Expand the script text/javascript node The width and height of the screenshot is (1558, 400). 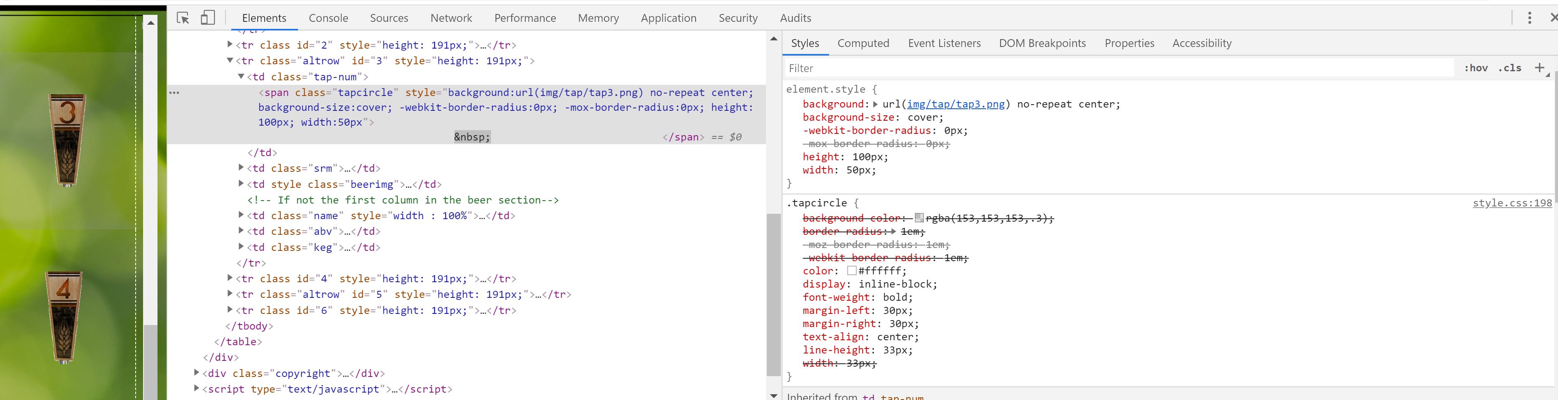[197, 388]
